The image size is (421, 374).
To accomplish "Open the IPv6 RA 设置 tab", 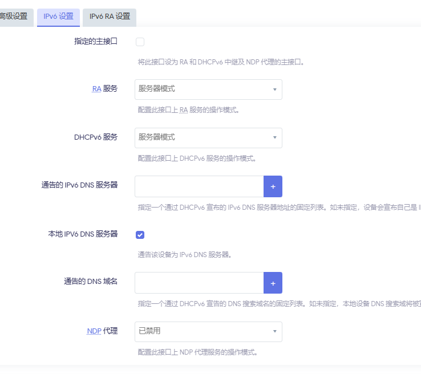I will [110, 17].
